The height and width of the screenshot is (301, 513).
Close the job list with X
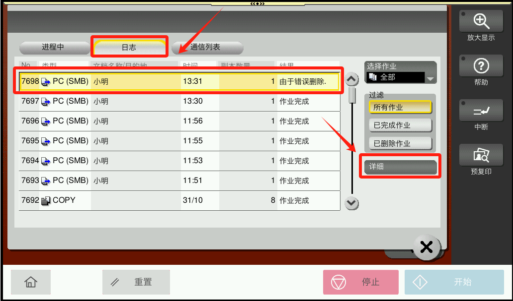426,247
